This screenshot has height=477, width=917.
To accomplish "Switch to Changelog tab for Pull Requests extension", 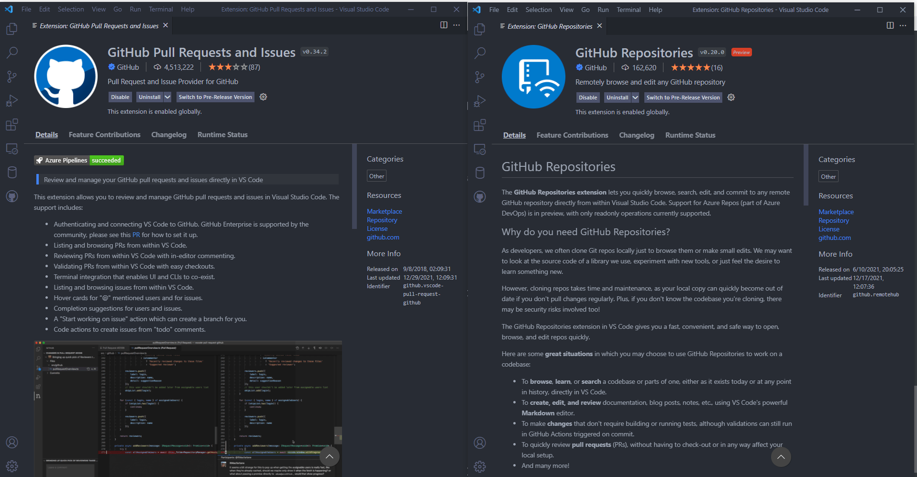I will pos(169,135).
